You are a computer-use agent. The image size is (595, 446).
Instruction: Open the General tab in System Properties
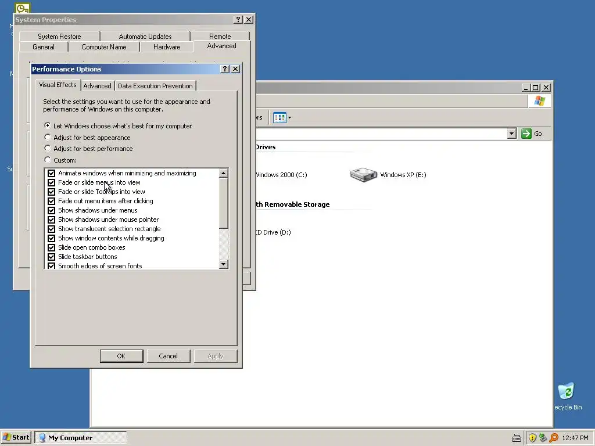[43, 47]
